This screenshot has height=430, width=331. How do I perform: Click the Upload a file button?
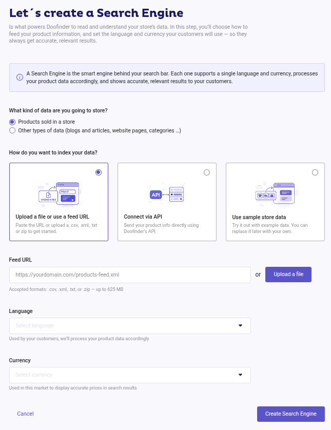(x=288, y=275)
